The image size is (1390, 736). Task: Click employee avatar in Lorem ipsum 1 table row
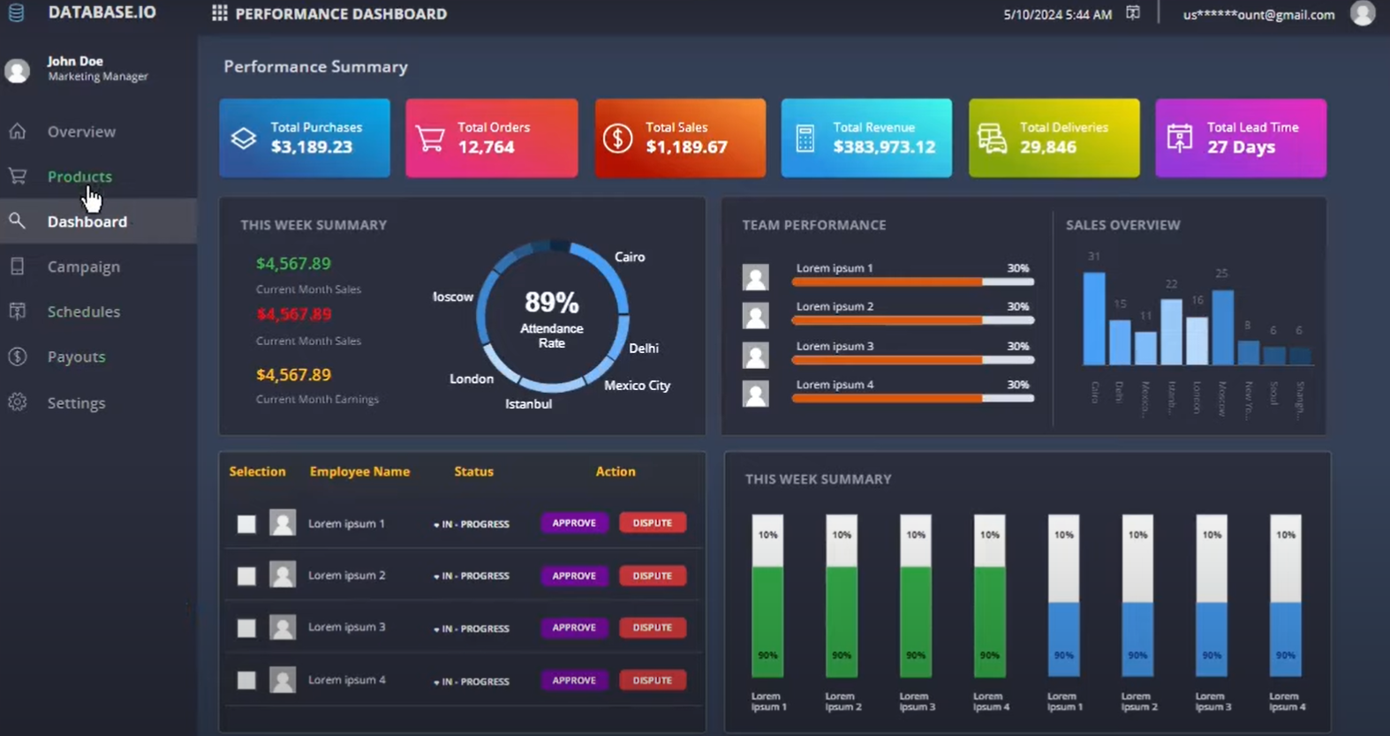pyautogui.click(x=283, y=523)
